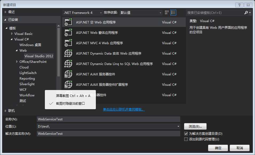Viewport: 255px width, 155px height.
Task: Expand the 联机 section
Action: pos(5,111)
